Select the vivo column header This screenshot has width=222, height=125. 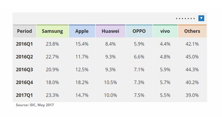(x=165, y=31)
